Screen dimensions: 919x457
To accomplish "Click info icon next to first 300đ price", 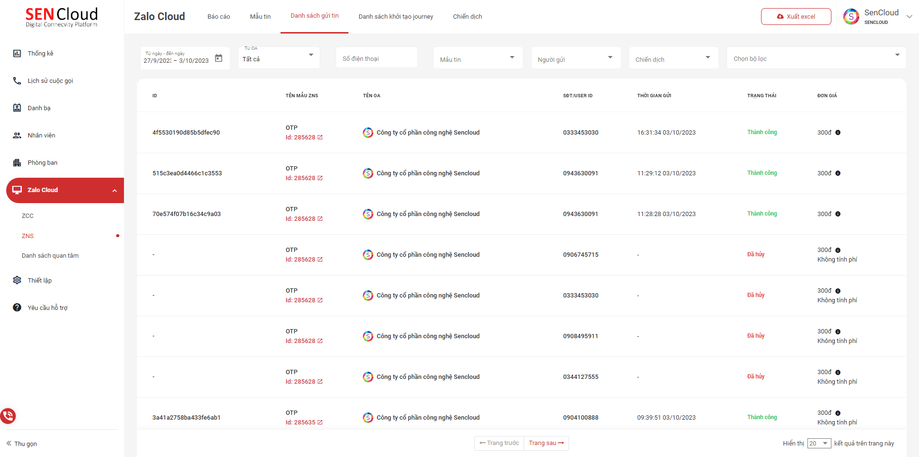I will tap(838, 133).
